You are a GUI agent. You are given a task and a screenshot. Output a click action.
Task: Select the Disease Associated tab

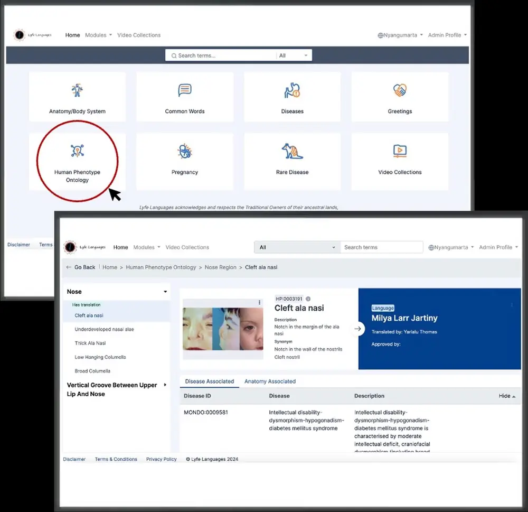click(x=210, y=381)
